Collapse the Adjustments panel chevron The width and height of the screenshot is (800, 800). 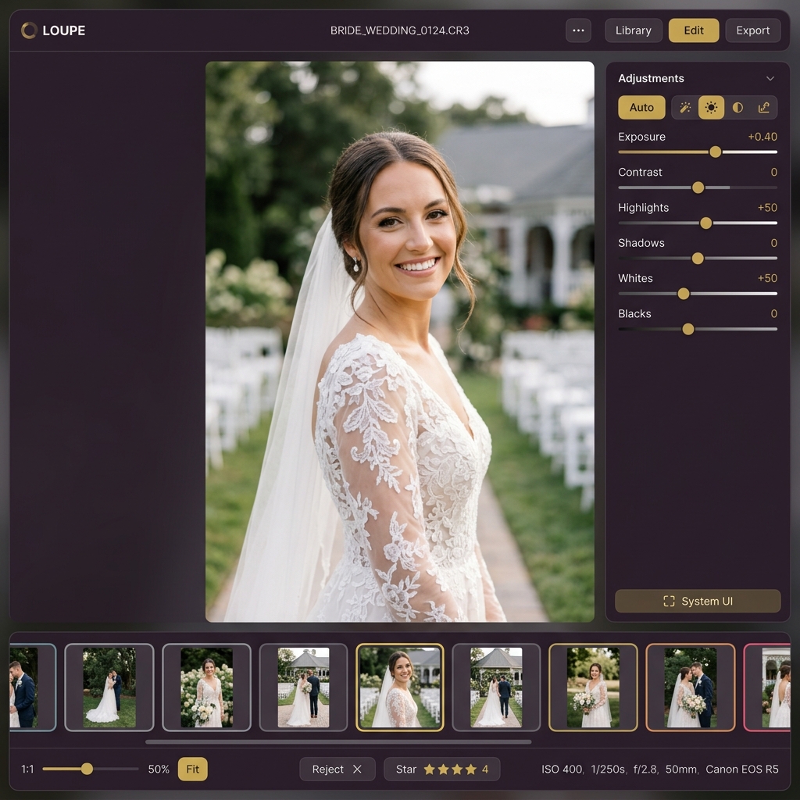(770, 79)
